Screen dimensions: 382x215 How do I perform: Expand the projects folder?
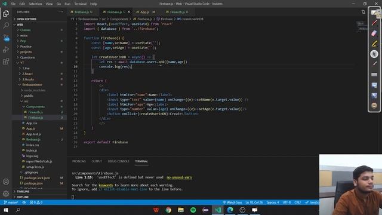pos(39,52)
